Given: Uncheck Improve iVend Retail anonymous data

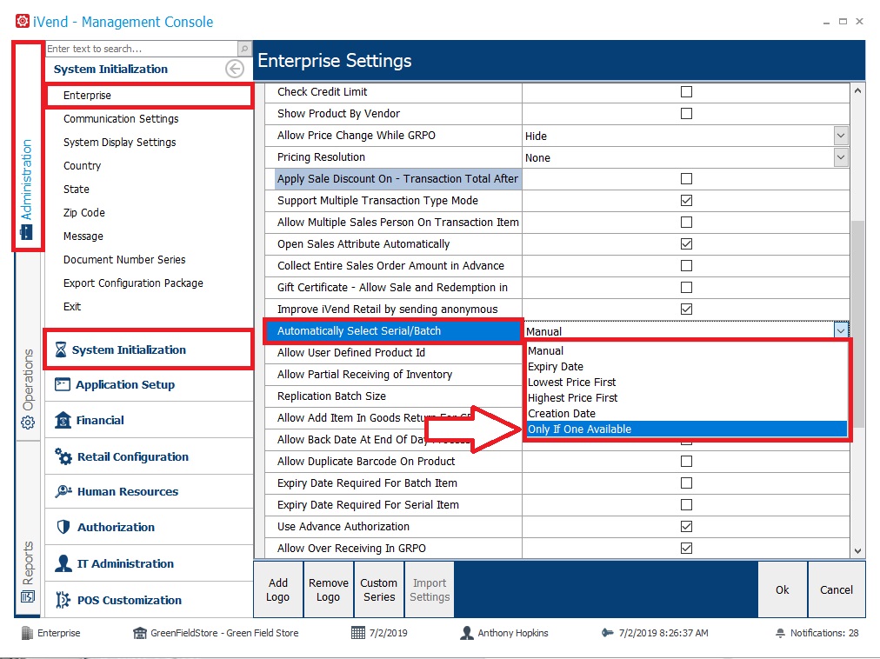Looking at the screenshot, I should pos(686,309).
